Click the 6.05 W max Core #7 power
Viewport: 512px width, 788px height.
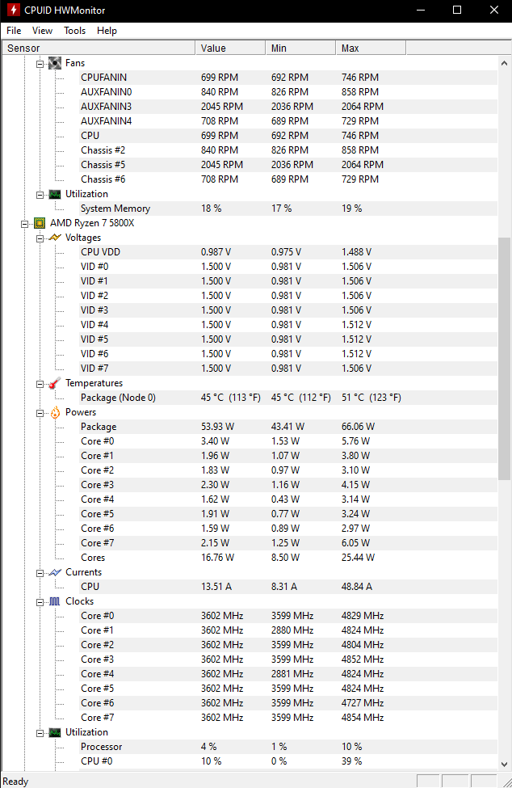(355, 543)
